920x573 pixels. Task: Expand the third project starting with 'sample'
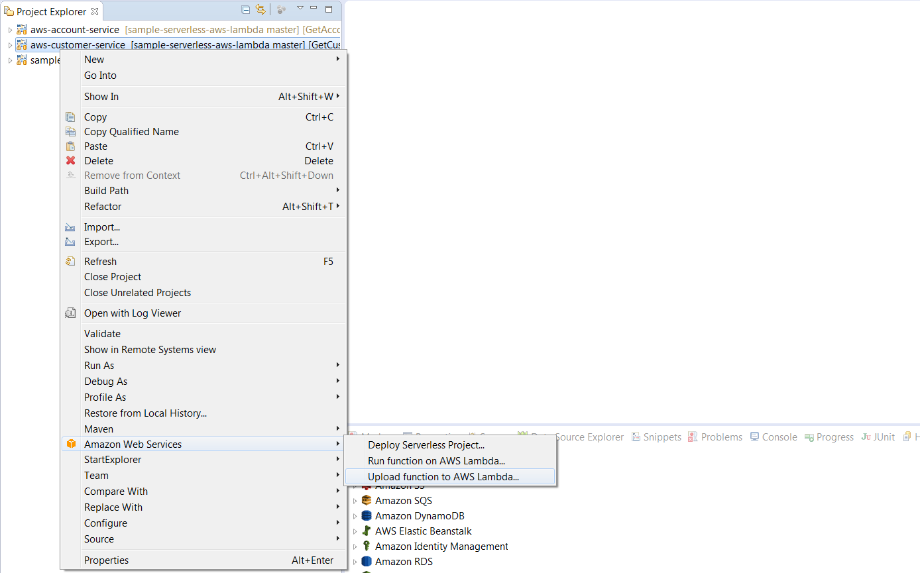click(x=10, y=60)
